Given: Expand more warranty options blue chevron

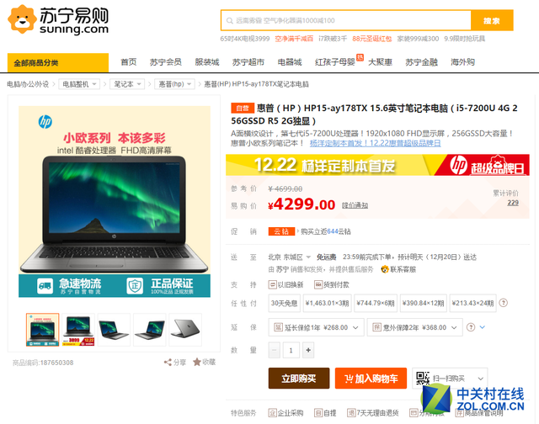Looking at the screenshot, I should [483, 327].
